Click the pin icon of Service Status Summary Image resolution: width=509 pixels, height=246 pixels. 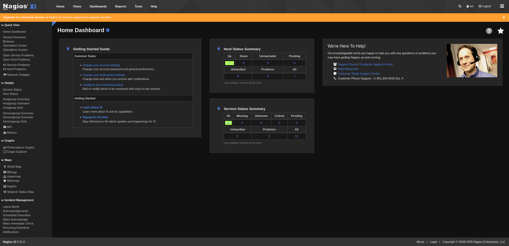click(219, 108)
